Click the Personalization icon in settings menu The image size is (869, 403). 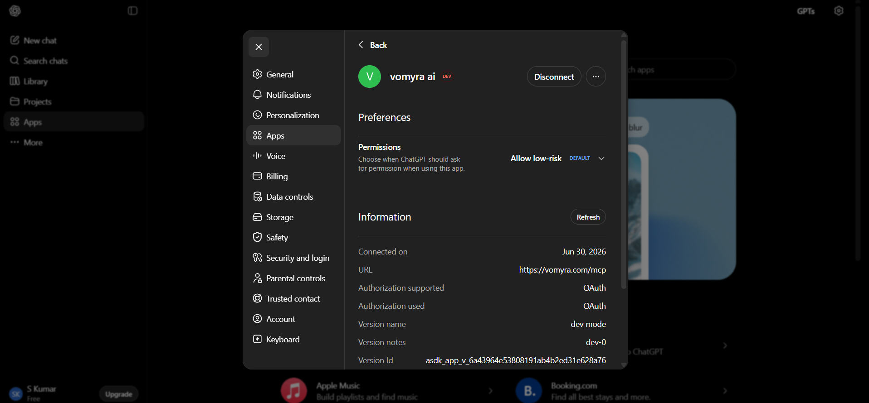[257, 115]
